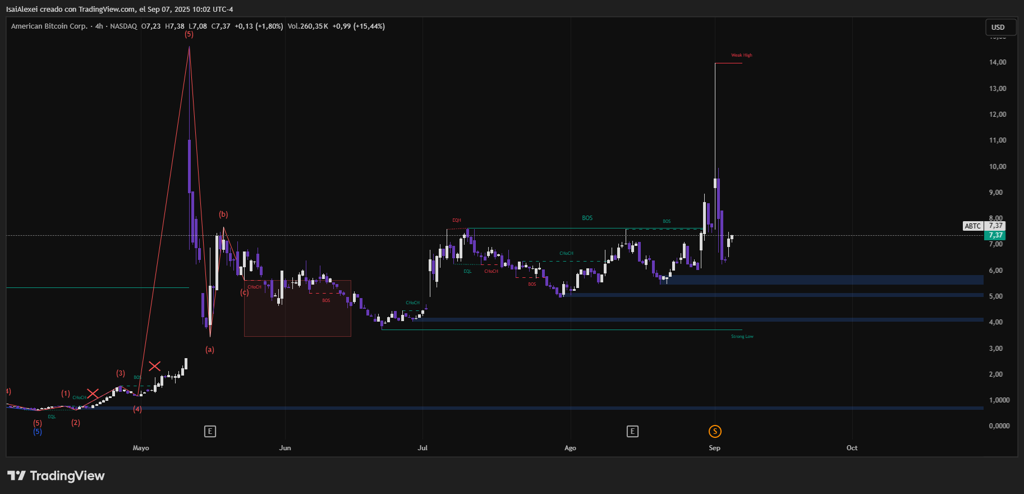
Task: Select the red X mark beside wave (1)
Action: (x=93, y=394)
